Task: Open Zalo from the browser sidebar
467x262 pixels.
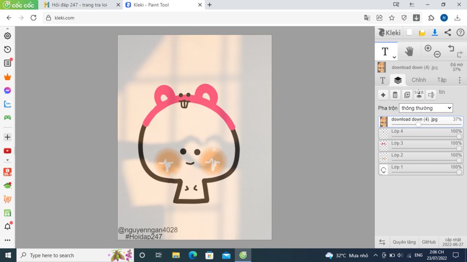Action: pos(7,104)
